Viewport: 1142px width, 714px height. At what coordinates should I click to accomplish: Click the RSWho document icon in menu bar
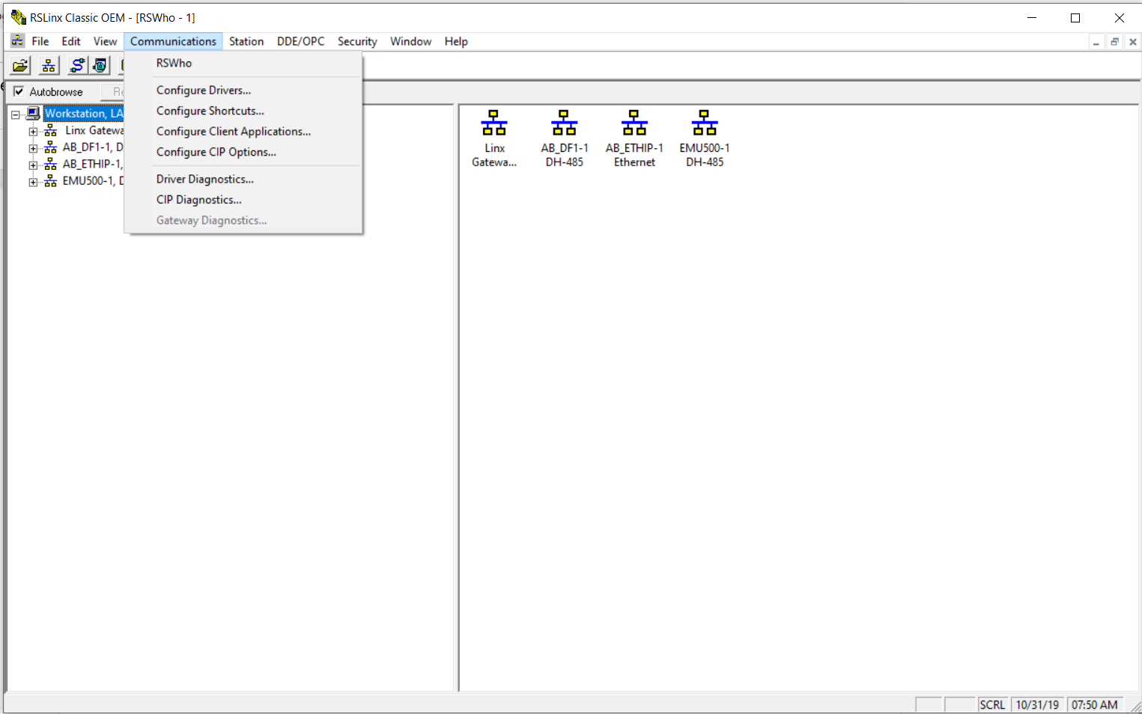[x=17, y=41]
